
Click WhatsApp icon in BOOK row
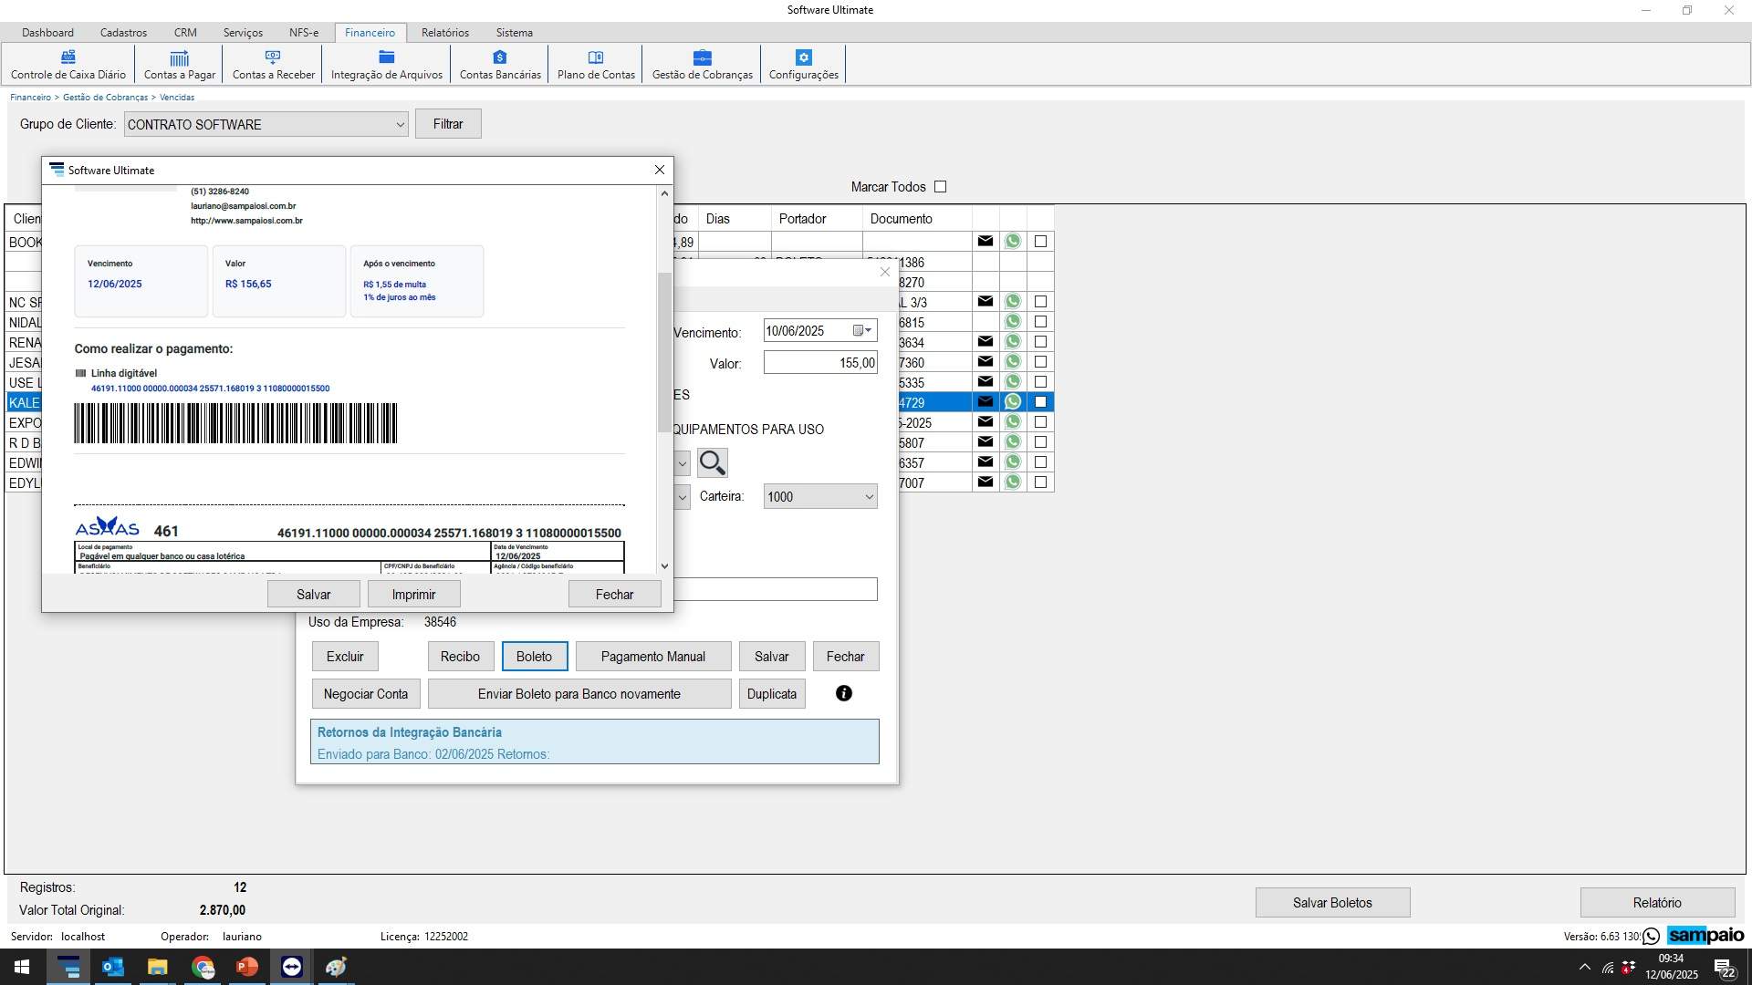pos(1013,242)
